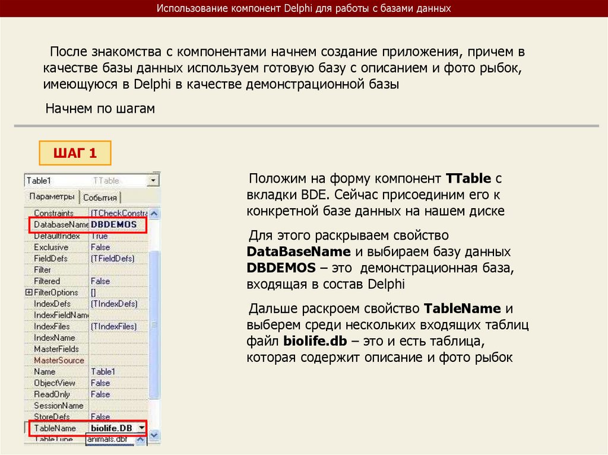Viewport: 608px width, 455px height.
Task: Expand the FilterOptions property node
Action: (x=28, y=292)
